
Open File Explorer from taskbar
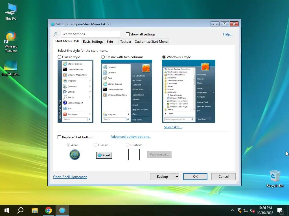(34, 210)
